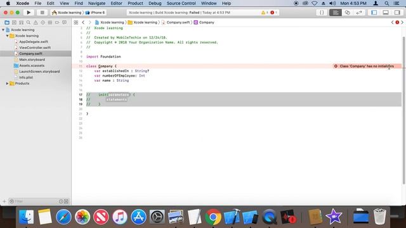Viewport: 406px width, 228px height.
Task: Open the related items grid menu
Action: (x=76, y=23)
